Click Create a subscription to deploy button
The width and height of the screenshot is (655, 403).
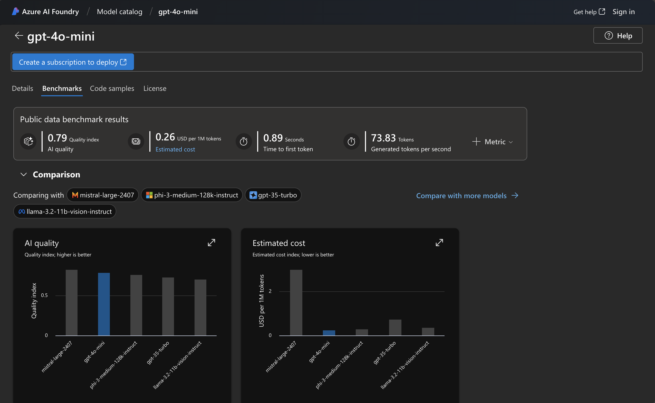click(73, 62)
